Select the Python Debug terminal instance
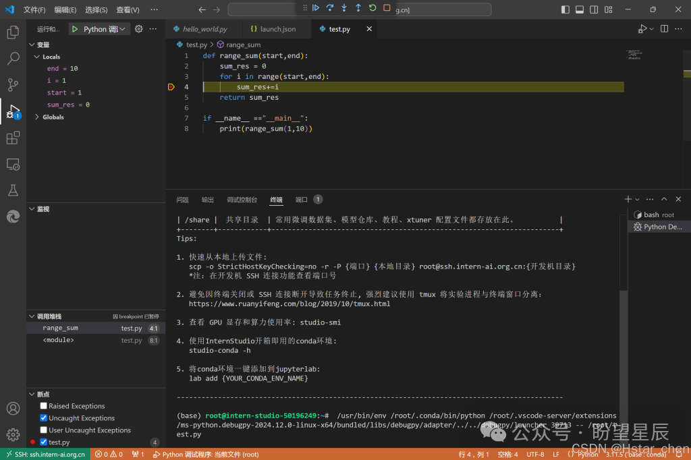691x460 pixels. [659, 227]
